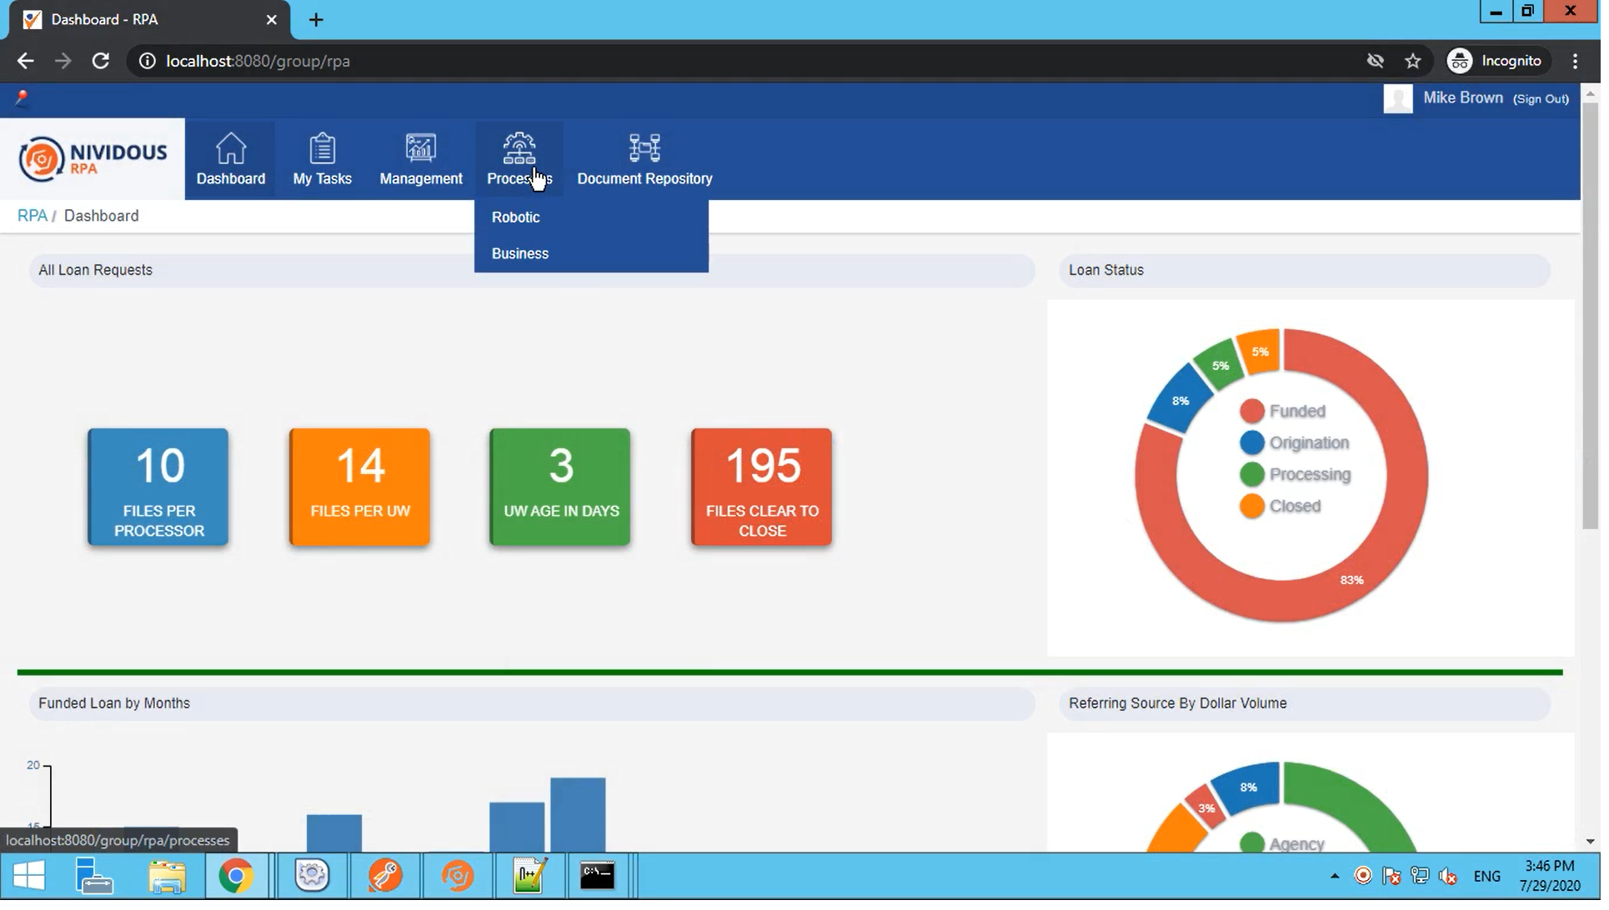
Task: Toggle the hidden-eye extension in the toolbar
Action: pyautogui.click(x=1376, y=61)
